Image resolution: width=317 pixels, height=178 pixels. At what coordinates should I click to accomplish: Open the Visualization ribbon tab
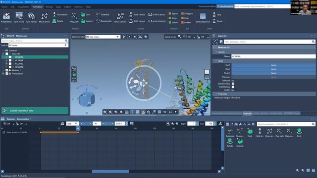[23, 7]
